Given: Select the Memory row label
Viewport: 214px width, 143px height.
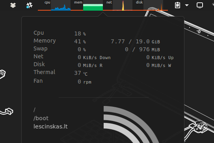Looking at the screenshot, I should [45, 41].
